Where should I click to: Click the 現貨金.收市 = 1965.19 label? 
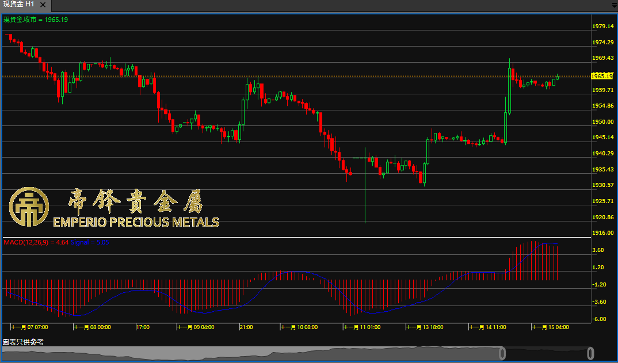(x=36, y=19)
